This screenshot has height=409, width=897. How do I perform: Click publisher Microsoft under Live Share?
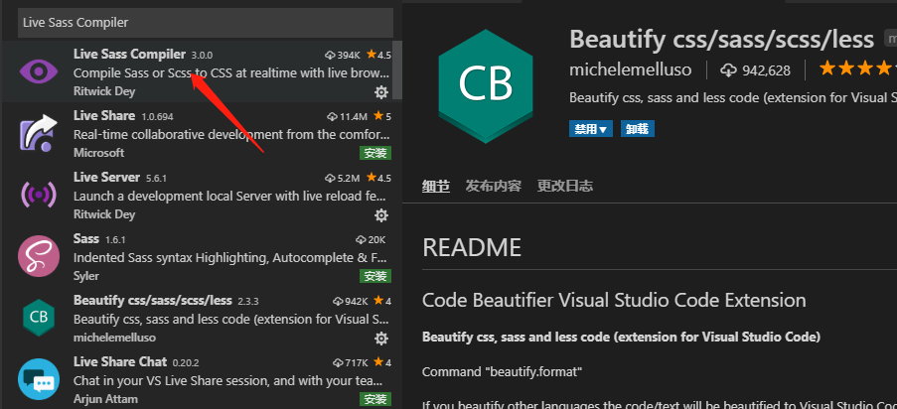point(99,153)
